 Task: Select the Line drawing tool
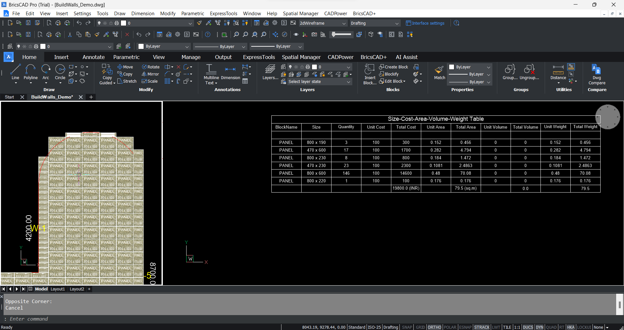[x=15, y=73]
